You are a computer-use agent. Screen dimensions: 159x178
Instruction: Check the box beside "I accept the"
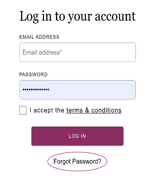coord(23,110)
